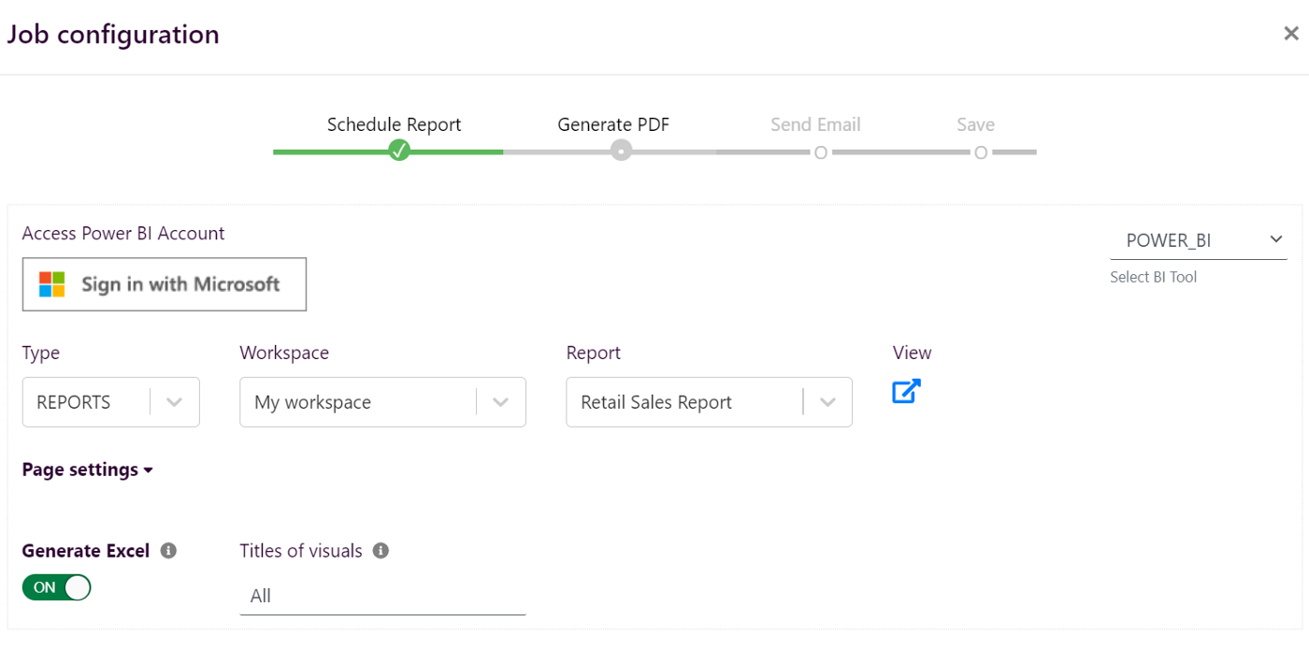Click the Workspace field label
Viewport: 1309px width, 650px height.
(x=284, y=353)
